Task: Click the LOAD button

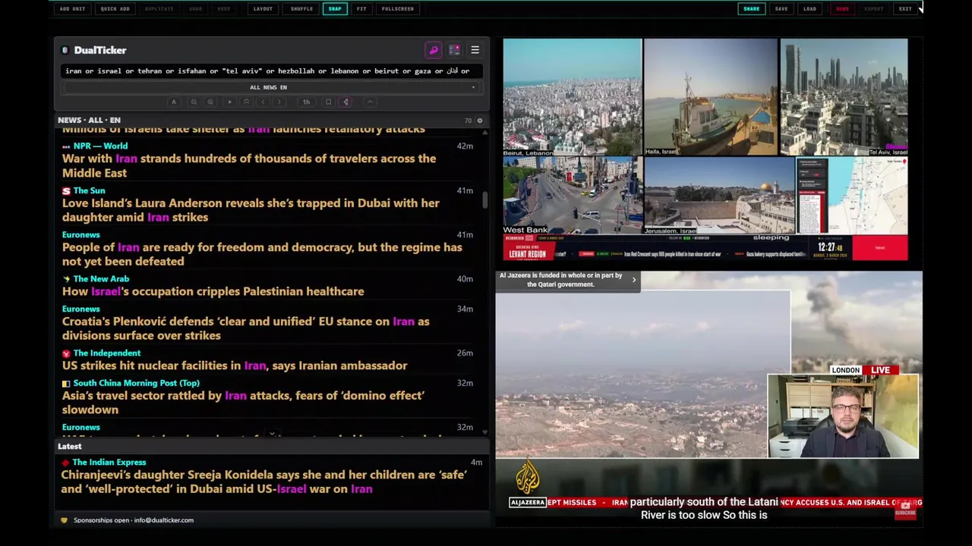Action: (x=809, y=9)
